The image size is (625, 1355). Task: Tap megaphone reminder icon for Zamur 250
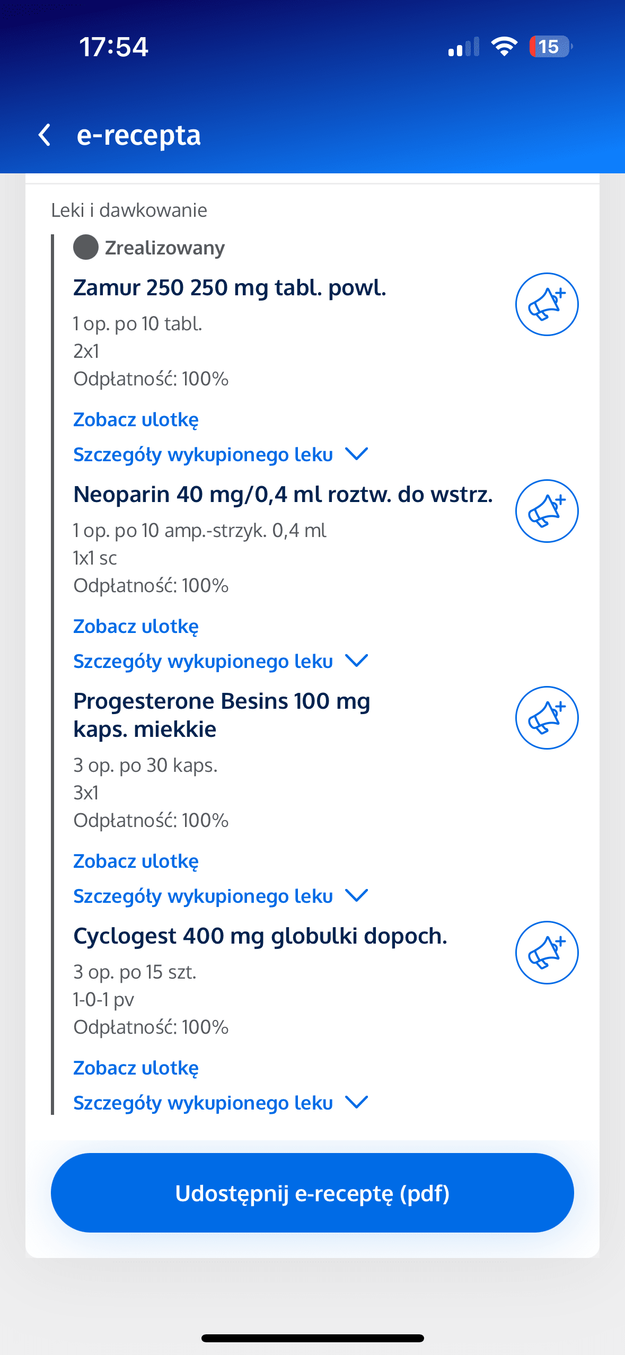click(x=547, y=304)
